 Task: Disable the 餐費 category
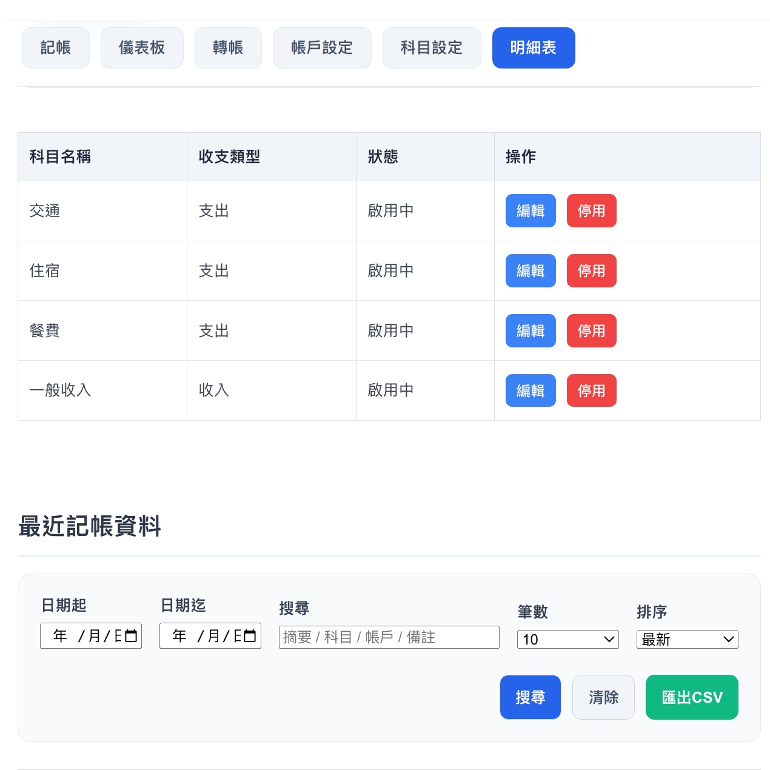[x=591, y=330]
